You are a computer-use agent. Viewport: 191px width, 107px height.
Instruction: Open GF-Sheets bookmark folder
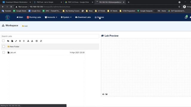pyautogui.click(x=112, y=11)
